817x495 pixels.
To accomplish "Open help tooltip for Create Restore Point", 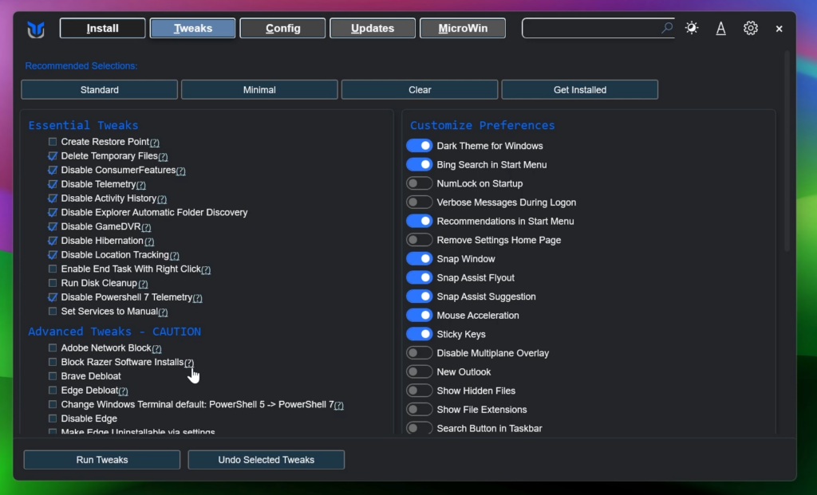I will pos(155,143).
